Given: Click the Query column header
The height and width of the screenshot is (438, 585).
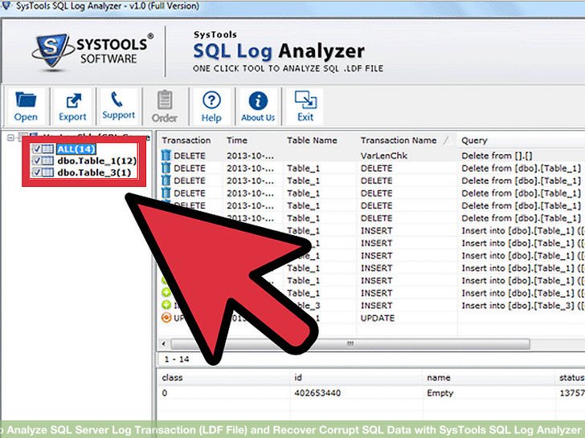Looking at the screenshot, I should click(x=474, y=140).
